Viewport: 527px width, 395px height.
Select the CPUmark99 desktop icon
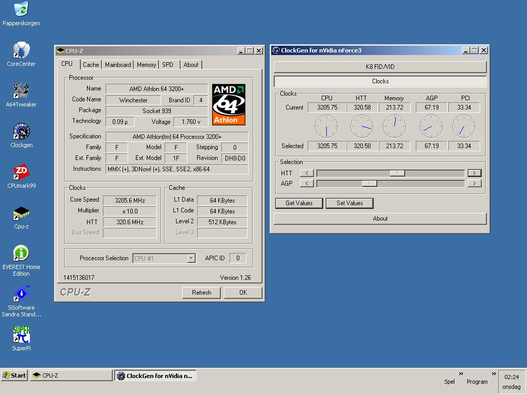coord(22,172)
